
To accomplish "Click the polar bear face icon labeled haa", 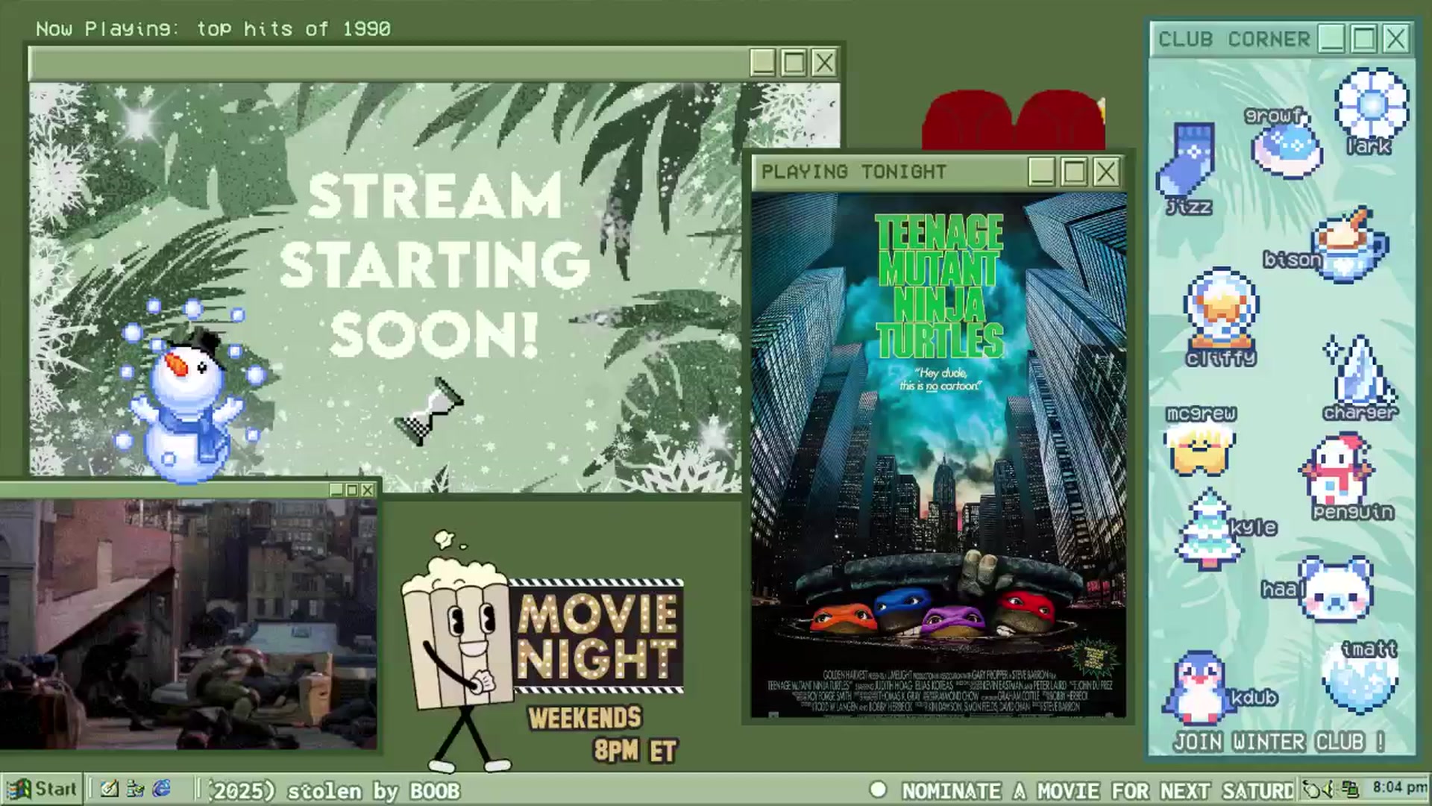I will pyautogui.click(x=1335, y=590).
